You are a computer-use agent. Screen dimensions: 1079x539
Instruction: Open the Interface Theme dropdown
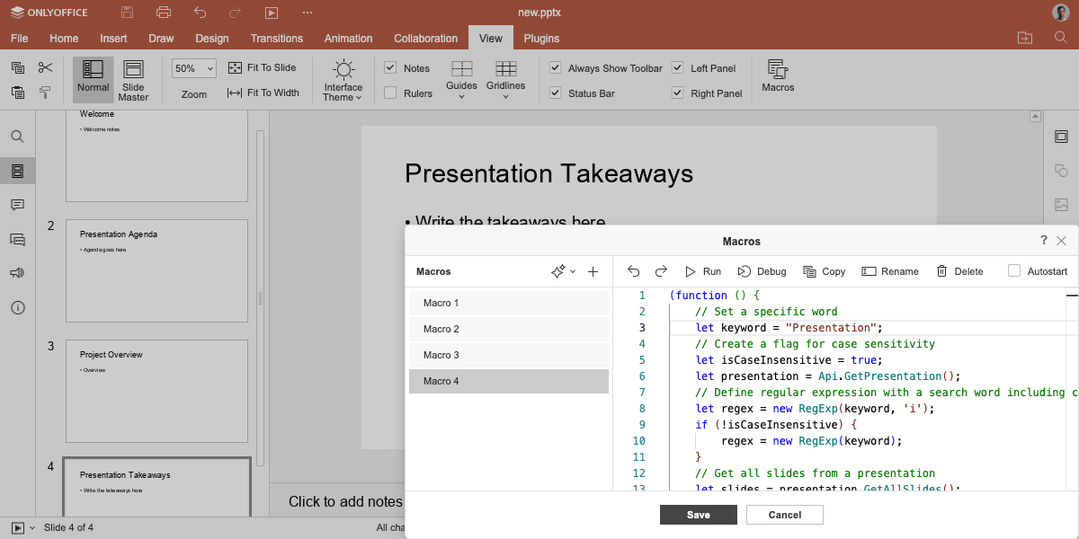(343, 80)
